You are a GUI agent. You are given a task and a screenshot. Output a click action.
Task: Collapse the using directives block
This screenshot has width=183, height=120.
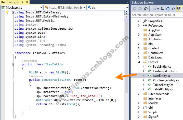13,12
